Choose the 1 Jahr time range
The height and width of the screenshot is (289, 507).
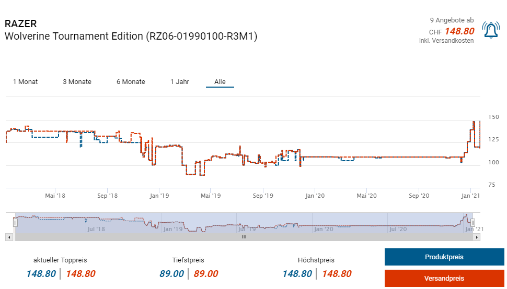click(179, 82)
